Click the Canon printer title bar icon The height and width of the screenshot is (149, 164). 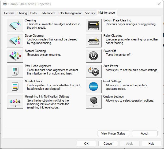pyautogui.click(x=4, y=4)
